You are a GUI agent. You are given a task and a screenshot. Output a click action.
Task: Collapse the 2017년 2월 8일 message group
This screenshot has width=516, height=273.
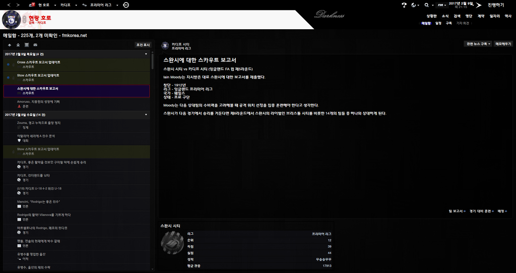146,115
